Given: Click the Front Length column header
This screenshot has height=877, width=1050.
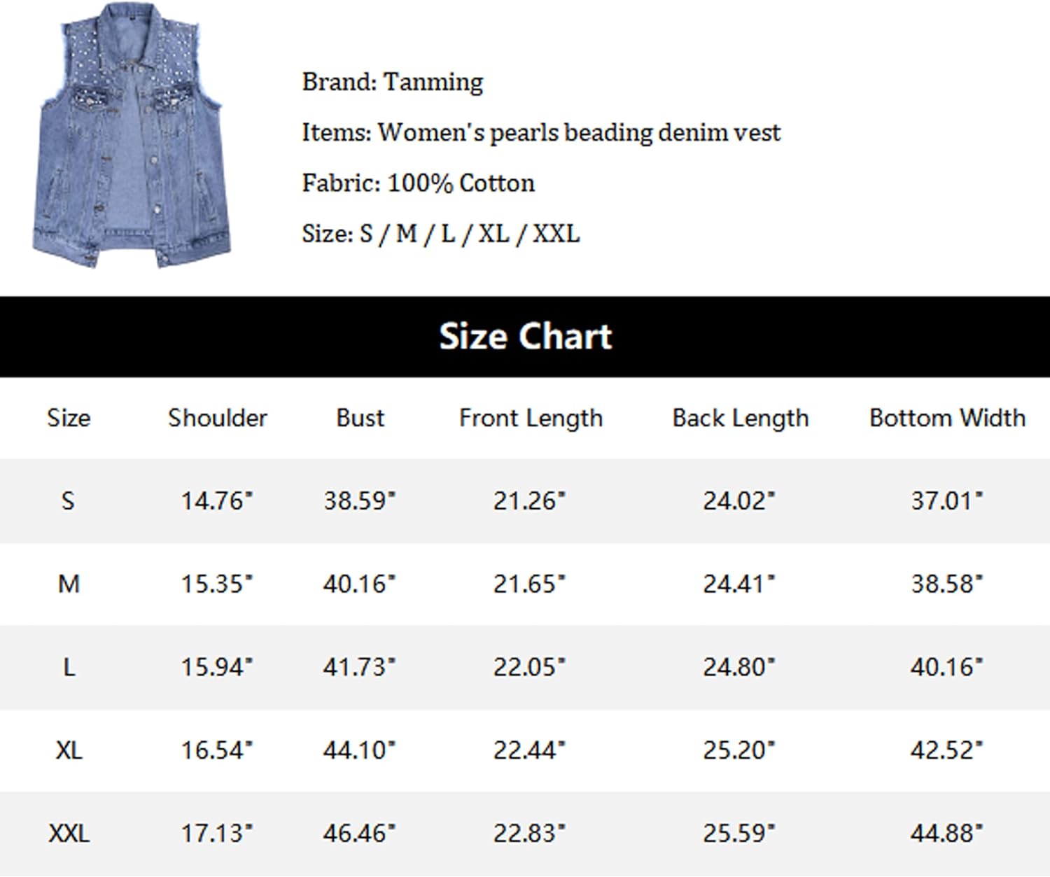Looking at the screenshot, I should 531,419.
